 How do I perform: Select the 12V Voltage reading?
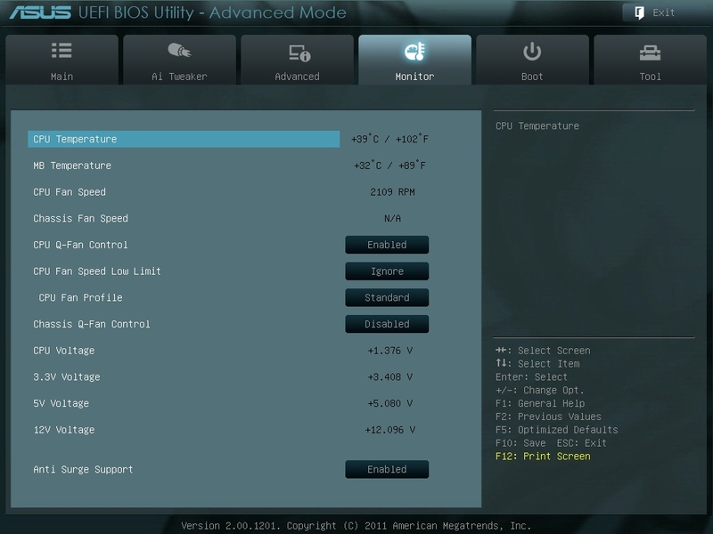click(389, 430)
